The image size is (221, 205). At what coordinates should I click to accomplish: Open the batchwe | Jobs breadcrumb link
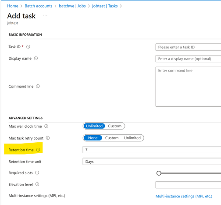click(x=72, y=6)
